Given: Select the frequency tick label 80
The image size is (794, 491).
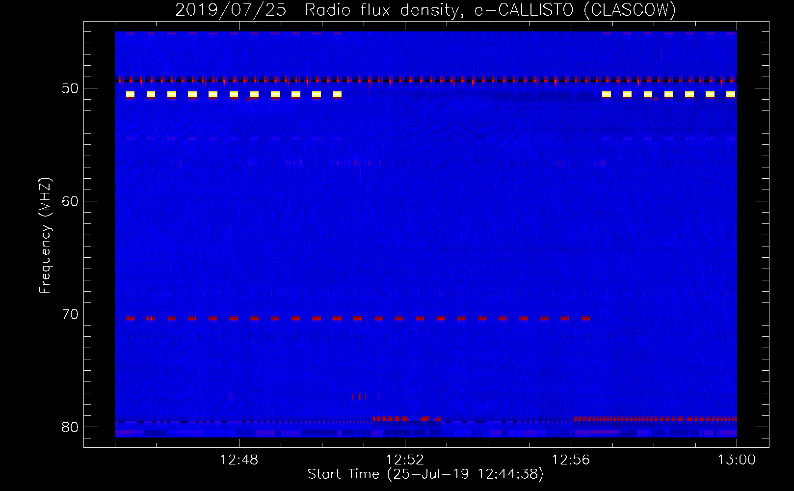Looking at the screenshot, I should (x=70, y=427).
